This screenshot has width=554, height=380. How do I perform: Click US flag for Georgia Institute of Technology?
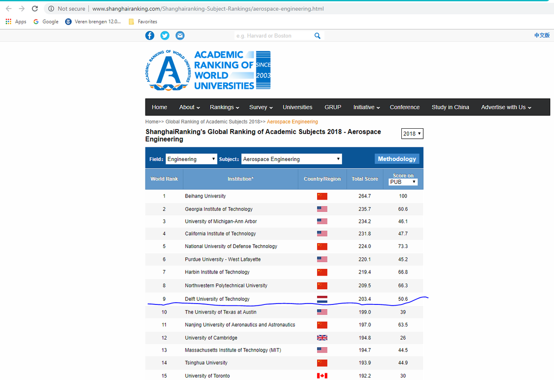(x=322, y=209)
